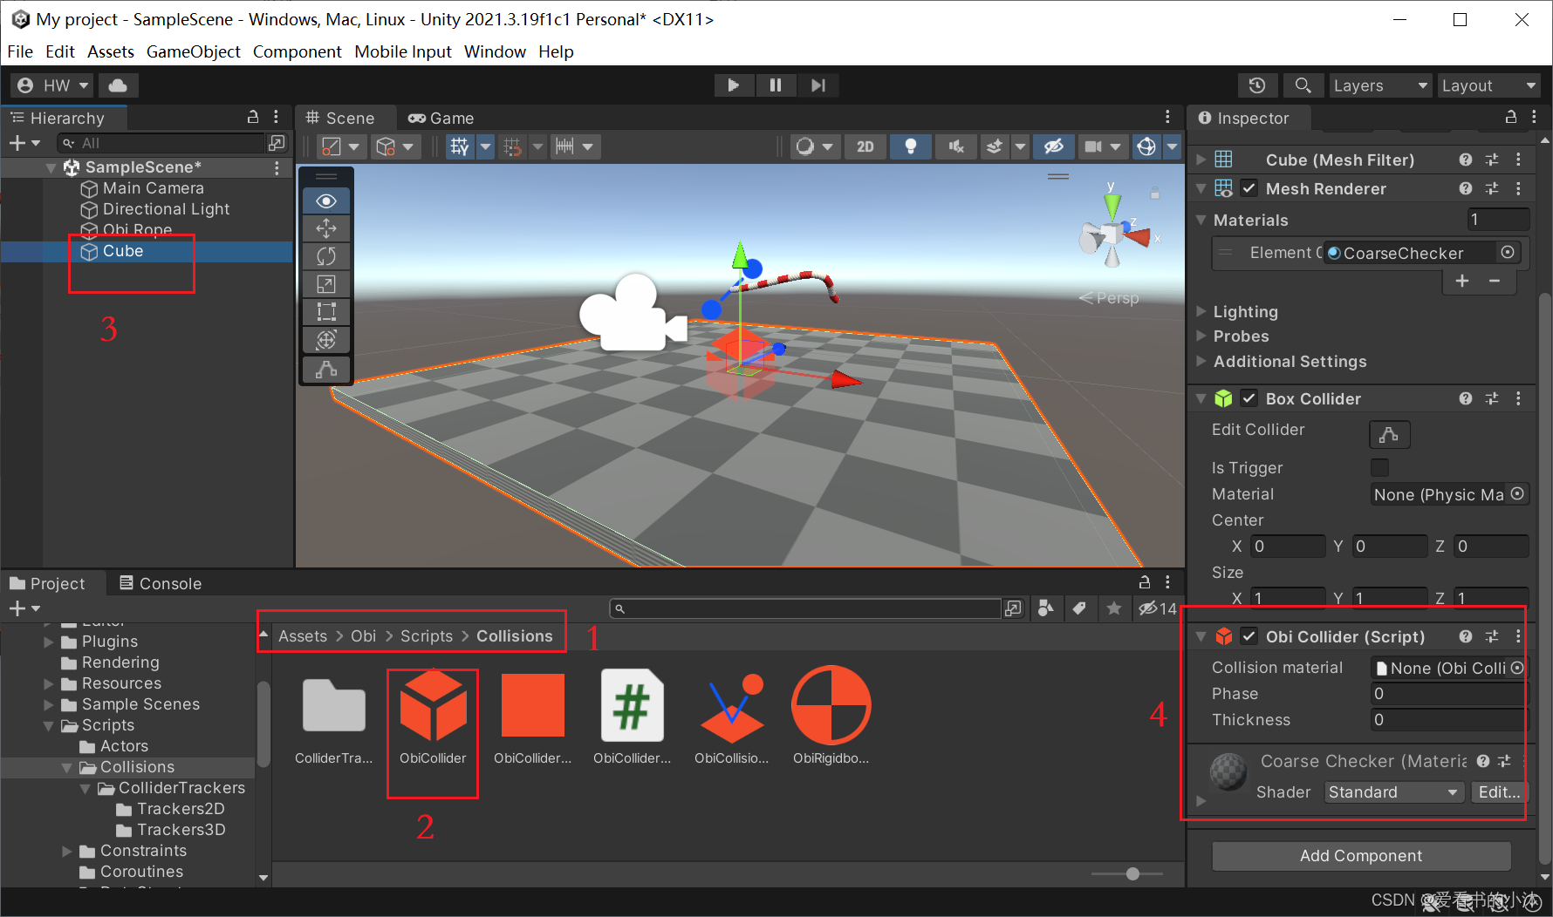The image size is (1553, 917).
Task: Click the Edit Collider button
Action: pyautogui.click(x=1389, y=434)
